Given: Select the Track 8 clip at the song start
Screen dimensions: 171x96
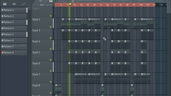Looking at the screenshot, I should (x=58, y=89).
